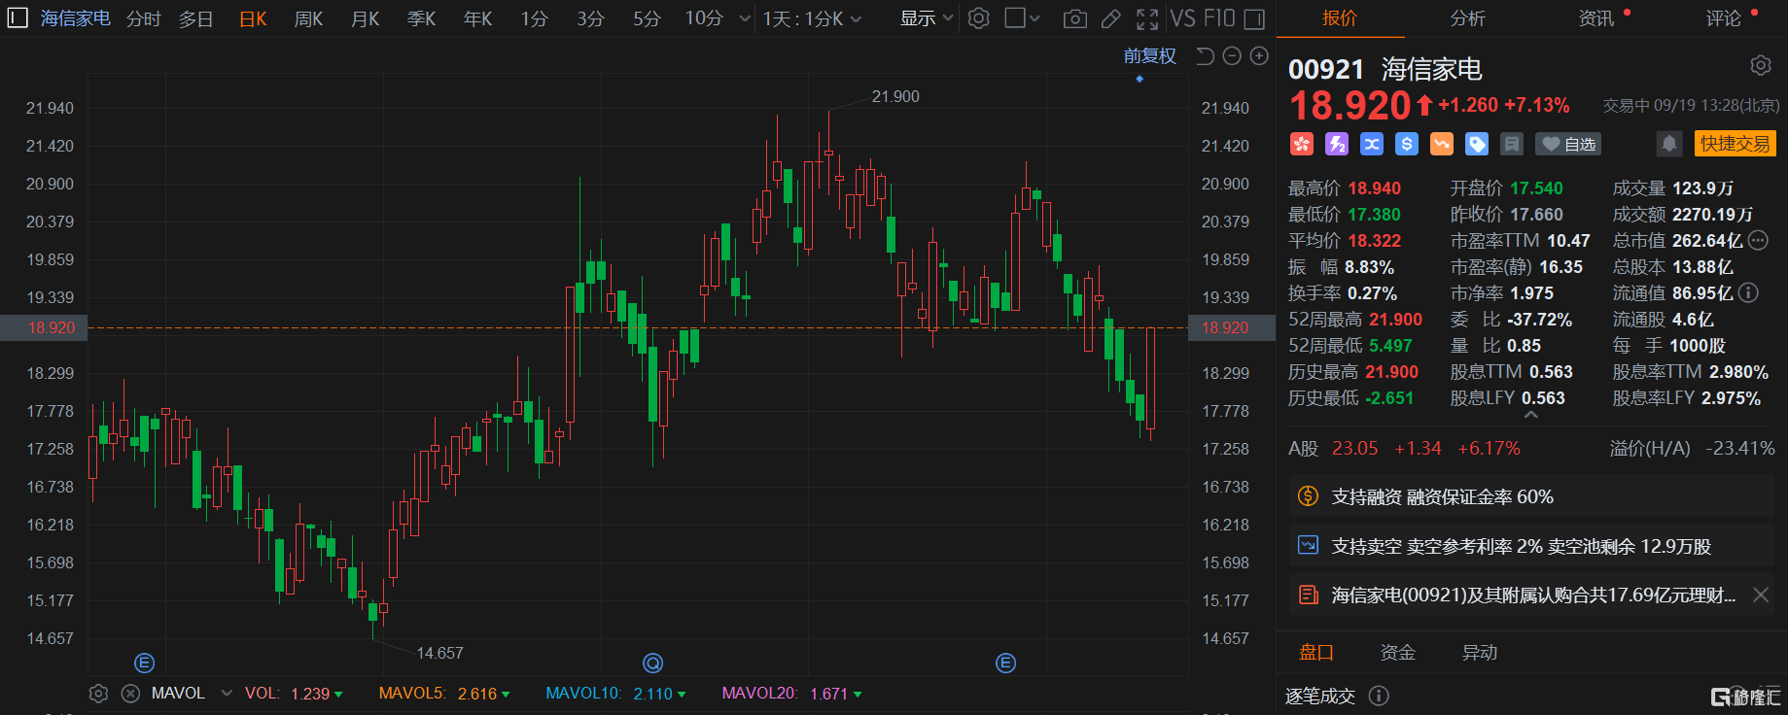Viewport: 1788px width, 715px height.
Task: Open chart settings gear in top toolbar
Action: click(x=979, y=18)
